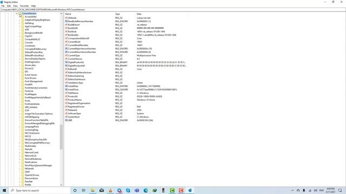This screenshot has width=346, height=194.
Task: Select the Font Management key
Action: coord(34,81)
